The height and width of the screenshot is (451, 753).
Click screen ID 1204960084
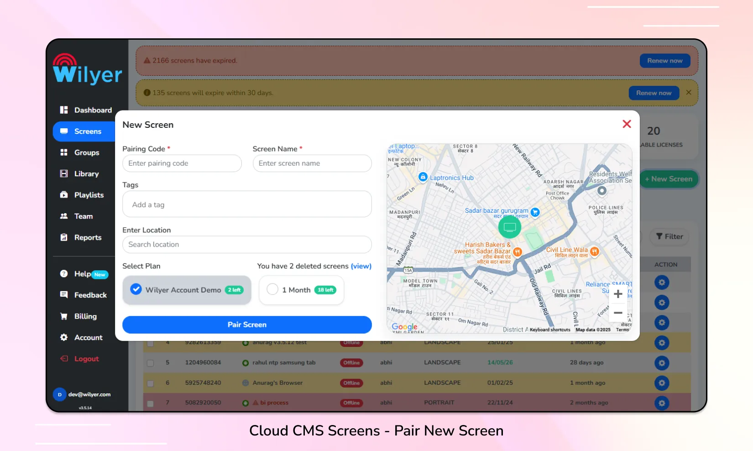(x=203, y=362)
